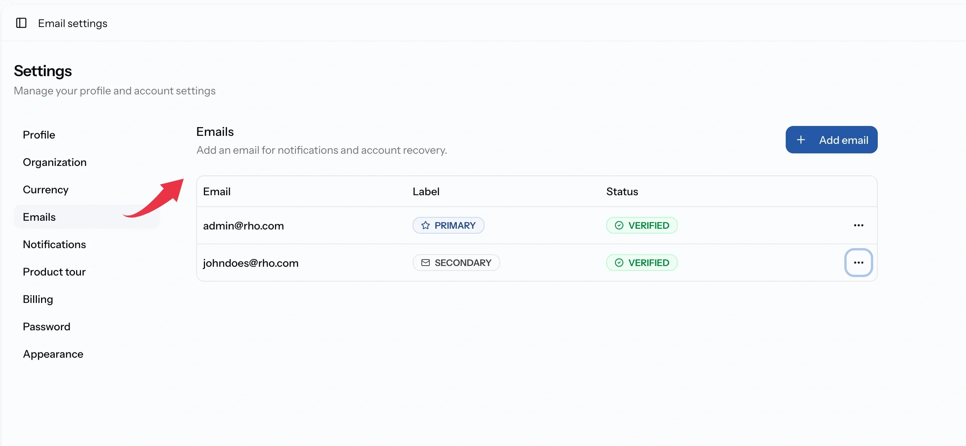Click VERIFIED status for johndoes@rho.com
The image size is (966, 446).
pos(642,263)
